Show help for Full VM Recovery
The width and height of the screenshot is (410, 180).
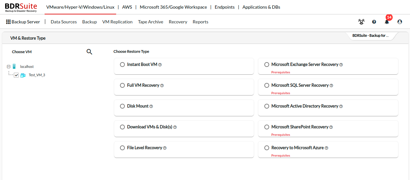[162, 86]
